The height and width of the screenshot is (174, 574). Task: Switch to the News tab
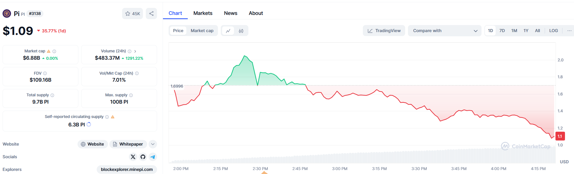click(231, 13)
